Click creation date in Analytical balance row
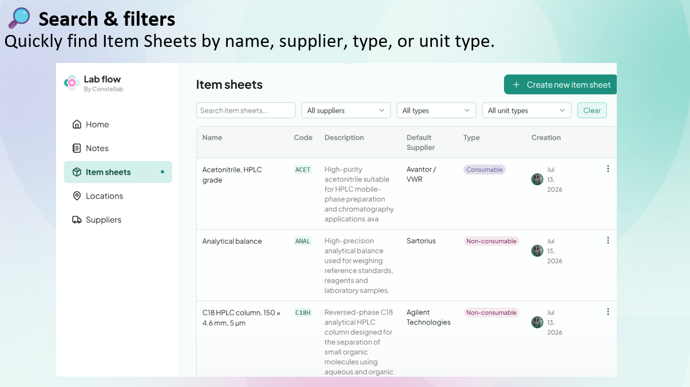This screenshot has width=690, height=387. (554, 251)
